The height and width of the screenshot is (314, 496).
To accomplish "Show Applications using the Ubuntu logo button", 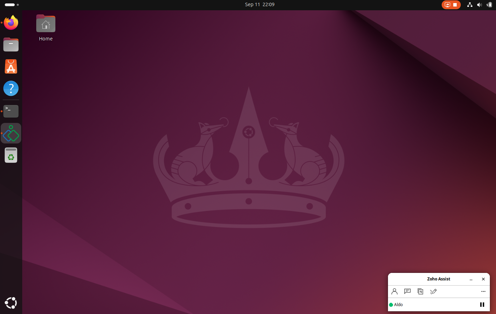I will [11, 303].
